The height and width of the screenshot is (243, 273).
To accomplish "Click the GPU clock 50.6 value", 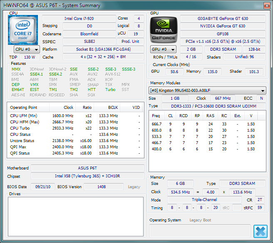I will [174, 71].
